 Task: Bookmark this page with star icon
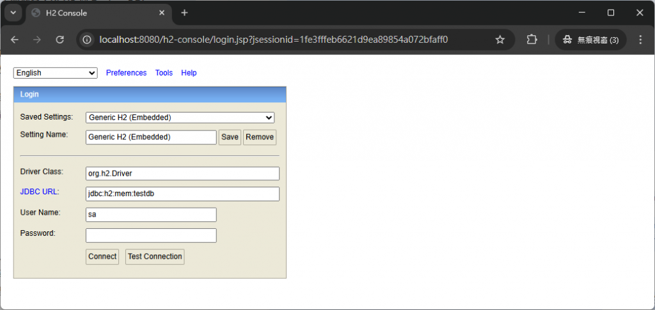500,40
